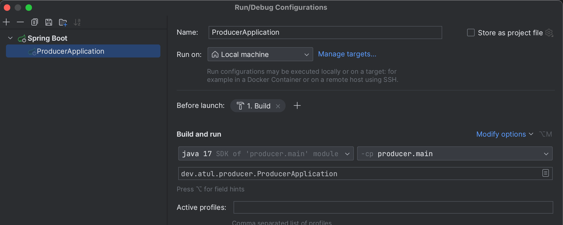Open the -cp producer.main classpath dropdown

(455, 153)
